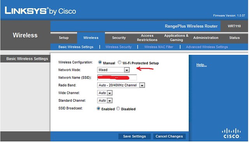The height and width of the screenshot is (143, 249).
Task: Click the Save Settings button
Action: (x=134, y=136)
